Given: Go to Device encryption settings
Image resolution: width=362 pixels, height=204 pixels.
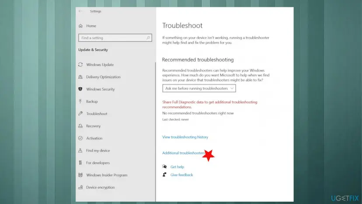Looking at the screenshot, I should tap(100, 187).
